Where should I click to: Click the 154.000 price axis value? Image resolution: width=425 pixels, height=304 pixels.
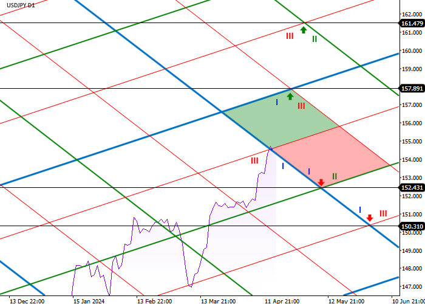pyautogui.click(x=413, y=159)
